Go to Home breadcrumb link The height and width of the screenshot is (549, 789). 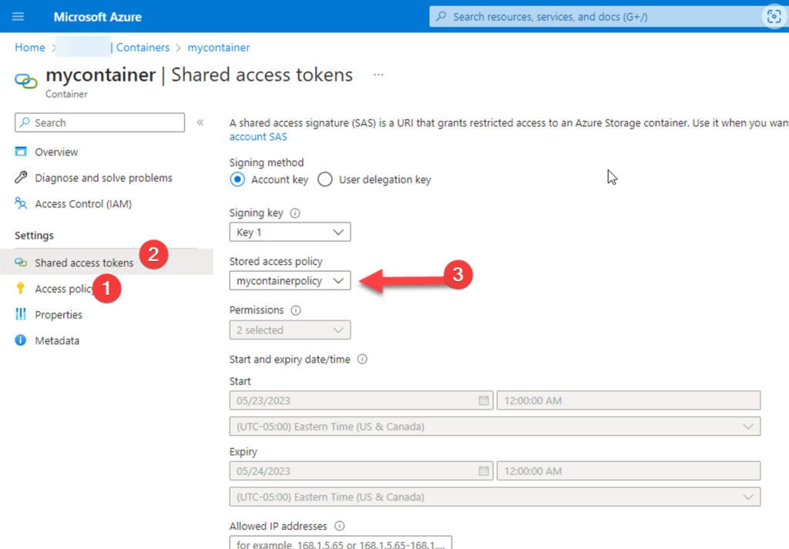pyautogui.click(x=30, y=47)
